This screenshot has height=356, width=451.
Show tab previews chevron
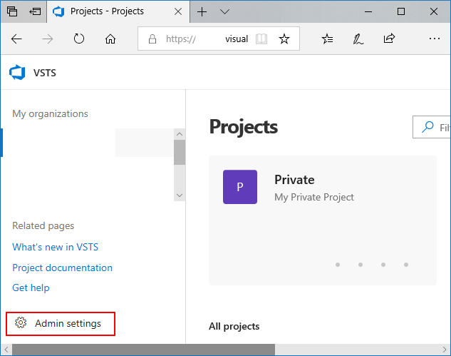coord(224,12)
